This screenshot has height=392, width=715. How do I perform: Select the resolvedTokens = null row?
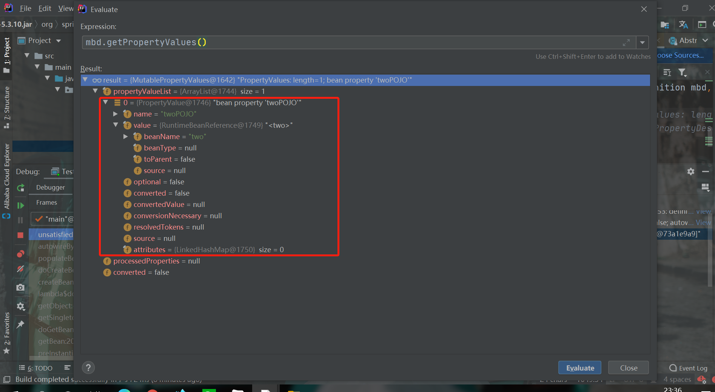click(164, 227)
